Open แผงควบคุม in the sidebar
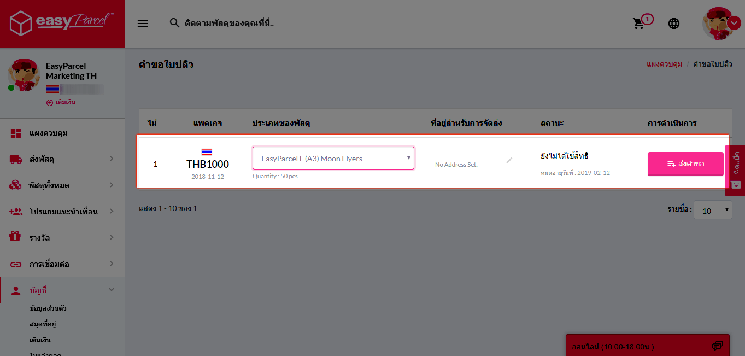The height and width of the screenshot is (356, 745). click(x=49, y=133)
